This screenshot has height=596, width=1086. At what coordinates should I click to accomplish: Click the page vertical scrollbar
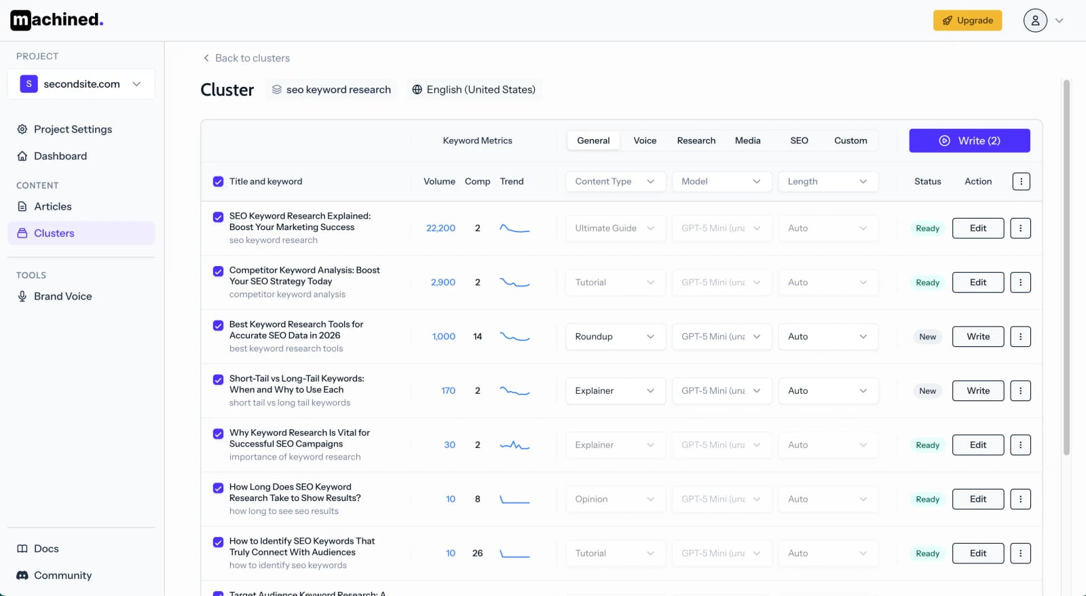pos(1066,267)
